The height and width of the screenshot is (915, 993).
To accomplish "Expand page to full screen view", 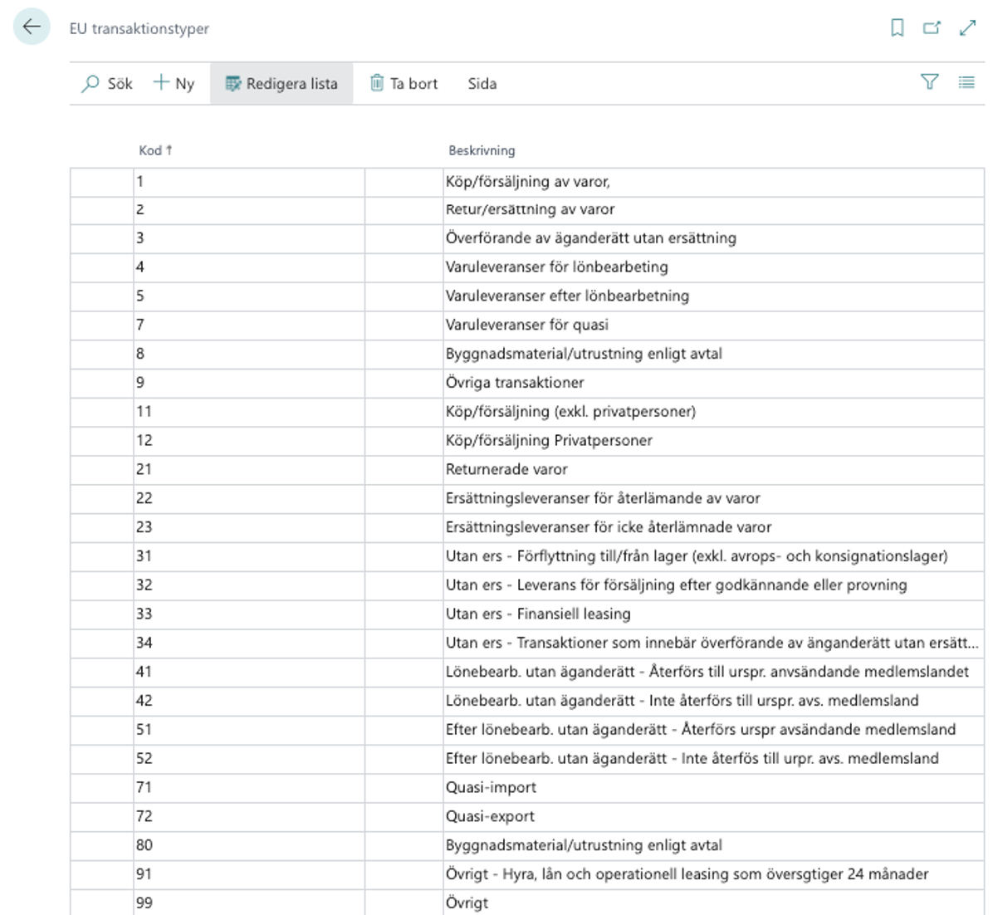I will click(967, 28).
